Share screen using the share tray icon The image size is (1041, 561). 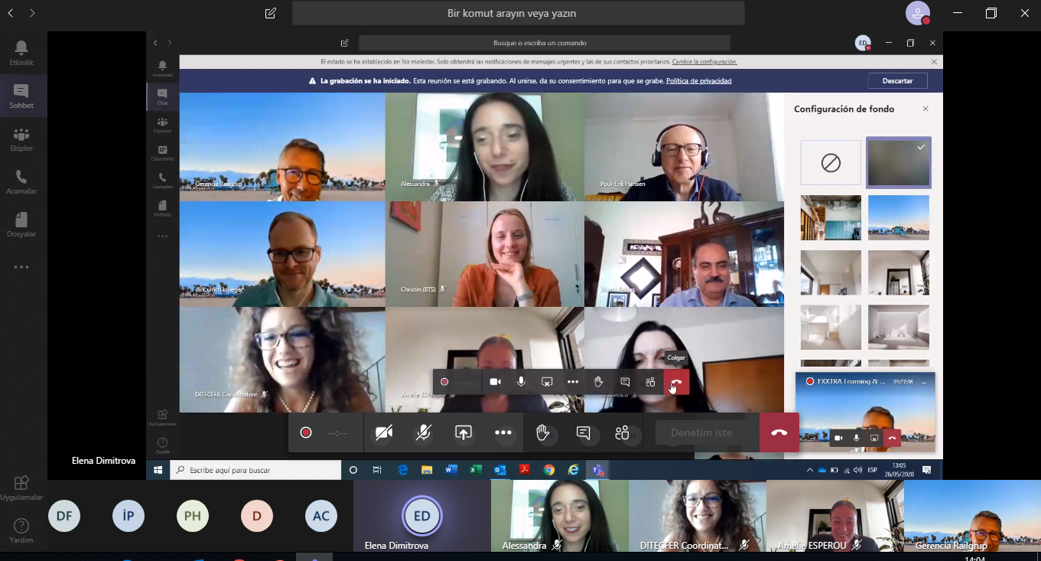point(463,432)
